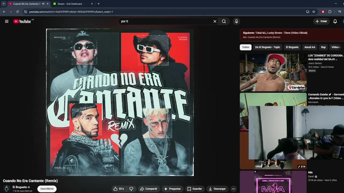The width and height of the screenshot is (344, 193).
Task: Select the Todos filter chip
Action: [246, 47]
